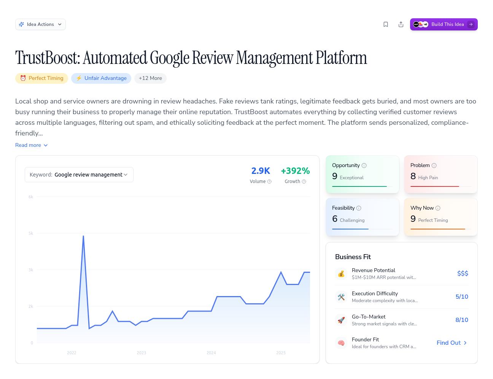Click Build This Idea button
The height and width of the screenshot is (379, 493).
[x=444, y=24]
